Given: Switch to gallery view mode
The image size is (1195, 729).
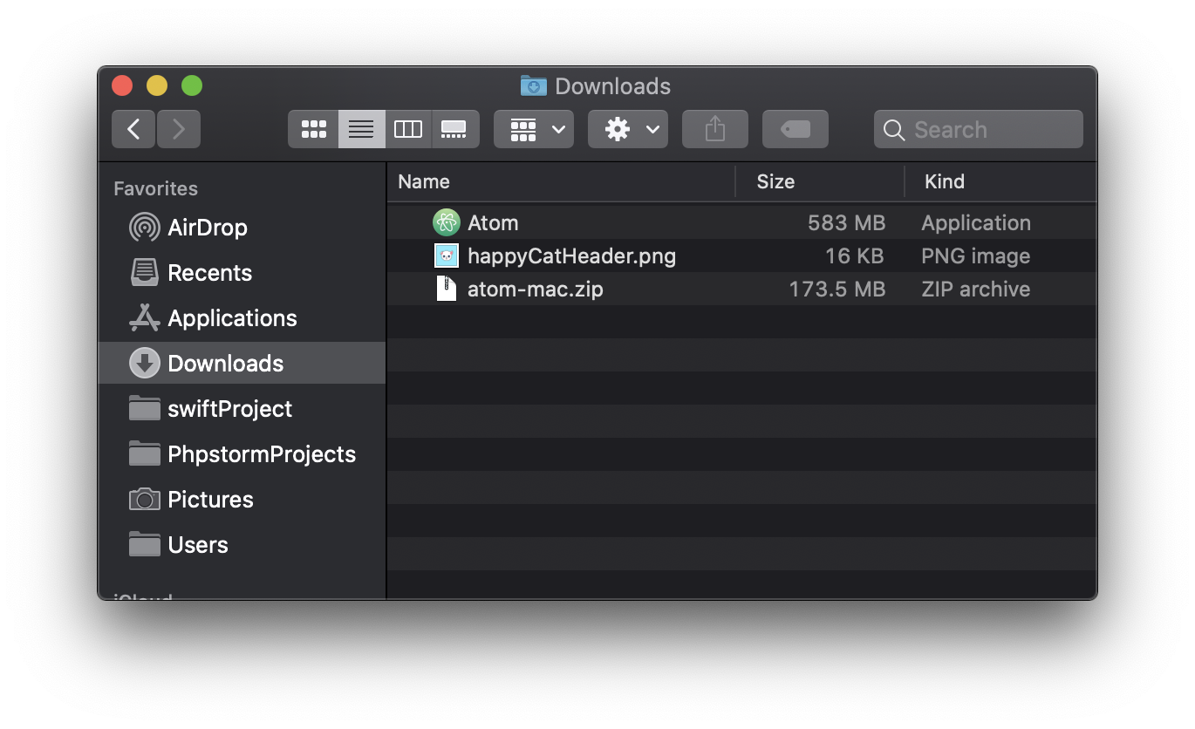Looking at the screenshot, I should click(455, 129).
